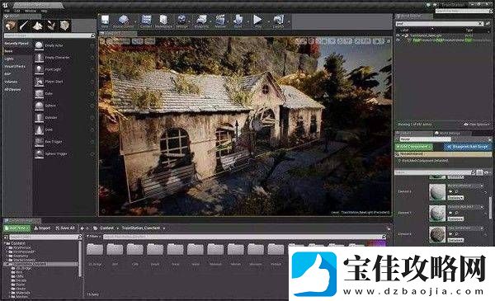The width and height of the screenshot is (495, 301).
Task: Select the Visual Effects category
Action: point(15,66)
